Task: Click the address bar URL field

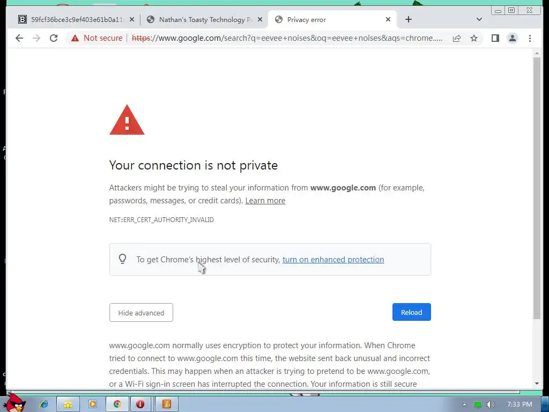Action: (x=287, y=38)
